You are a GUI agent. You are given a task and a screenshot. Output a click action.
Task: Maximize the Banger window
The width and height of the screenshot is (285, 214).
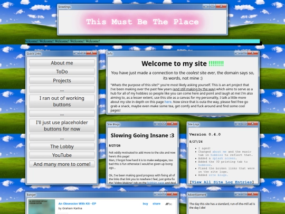(164, 194)
